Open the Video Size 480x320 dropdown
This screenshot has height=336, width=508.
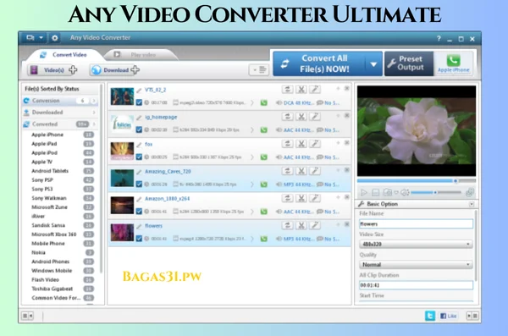pyautogui.click(x=416, y=244)
